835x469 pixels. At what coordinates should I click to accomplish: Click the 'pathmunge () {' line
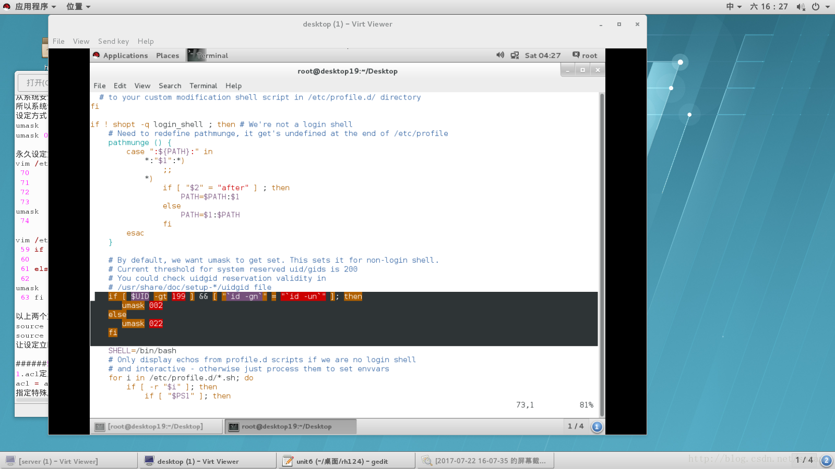[x=140, y=142]
